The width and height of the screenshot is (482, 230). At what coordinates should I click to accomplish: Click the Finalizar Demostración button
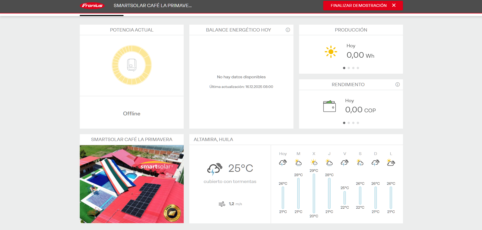pyautogui.click(x=358, y=6)
